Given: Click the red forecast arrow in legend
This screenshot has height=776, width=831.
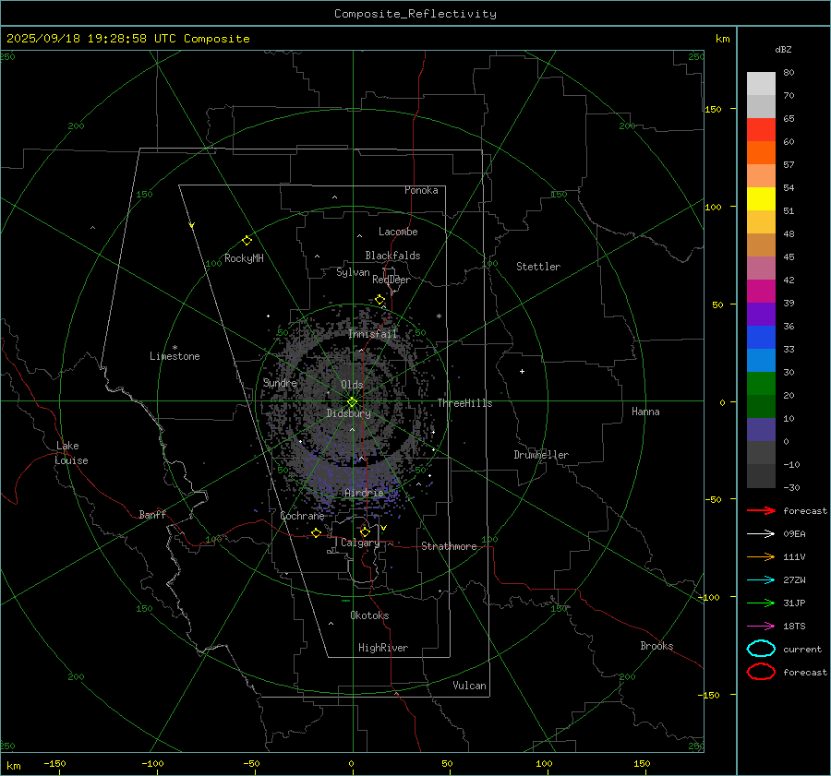Looking at the screenshot, I should (761, 510).
